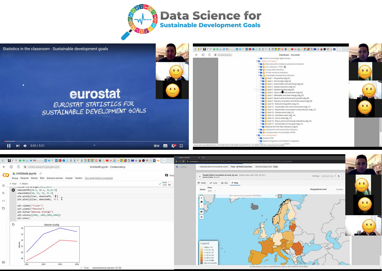This screenshot has height=271, width=382.
Task: Open new tab in Eurostat database browser
Action: coord(340,49)
